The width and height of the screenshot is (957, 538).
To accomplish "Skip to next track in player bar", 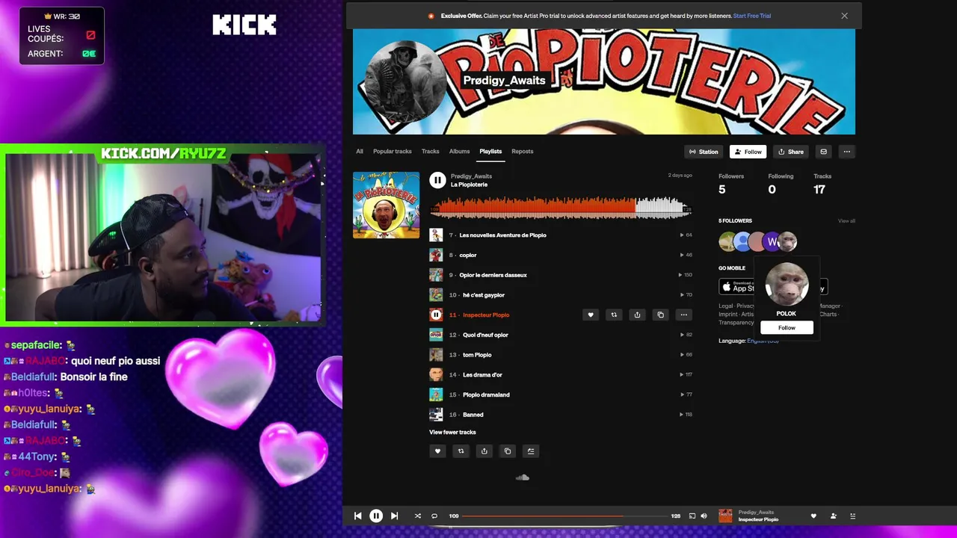I will (x=394, y=516).
